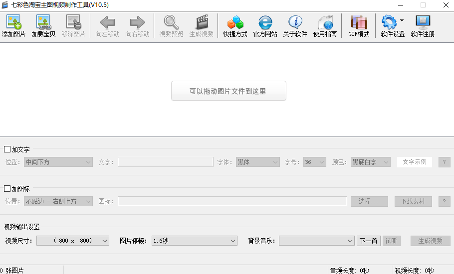Open the 加载宝贝 load item tool
Viewport: 454px width, 274px height.
pyautogui.click(x=43, y=22)
